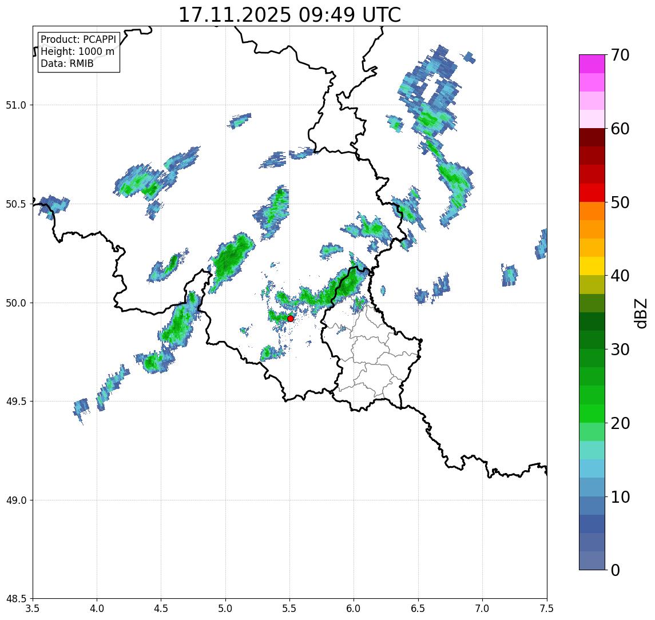This screenshot has width=655, height=620.
Task: Click the colorbar tick label '10'
Action: [x=620, y=496]
